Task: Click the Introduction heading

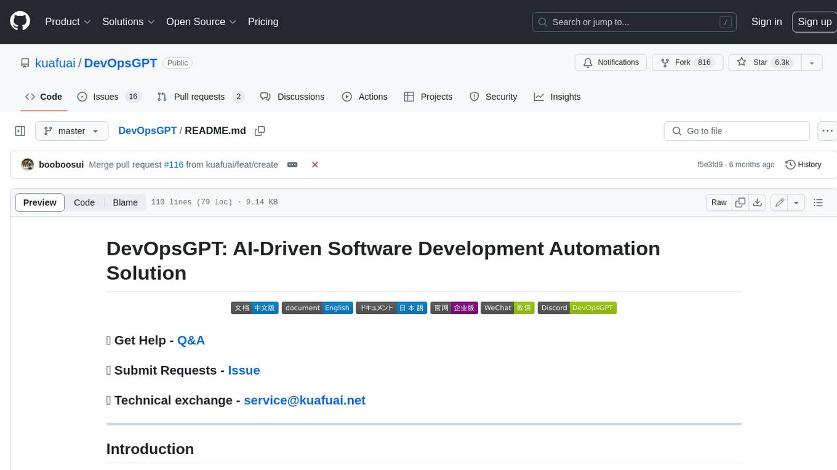Action: click(150, 449)
